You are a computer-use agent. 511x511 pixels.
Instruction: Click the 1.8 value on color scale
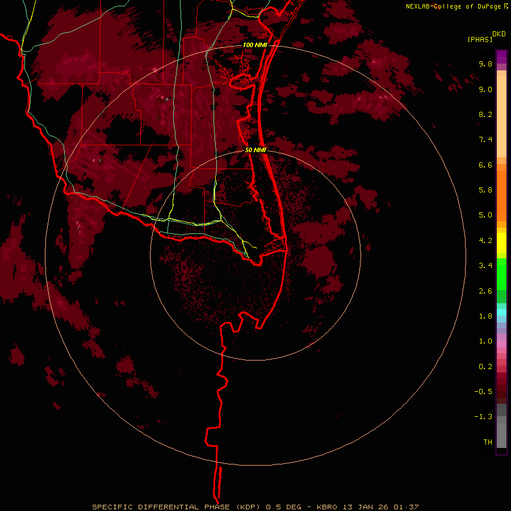click(485, 316)
